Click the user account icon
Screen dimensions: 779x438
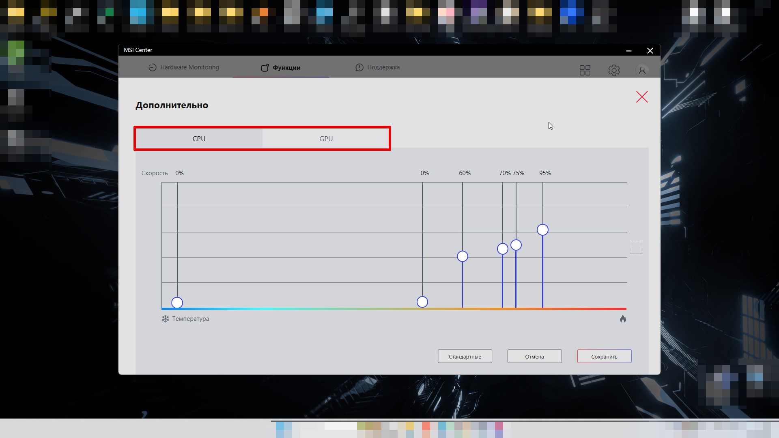point(641,69)
